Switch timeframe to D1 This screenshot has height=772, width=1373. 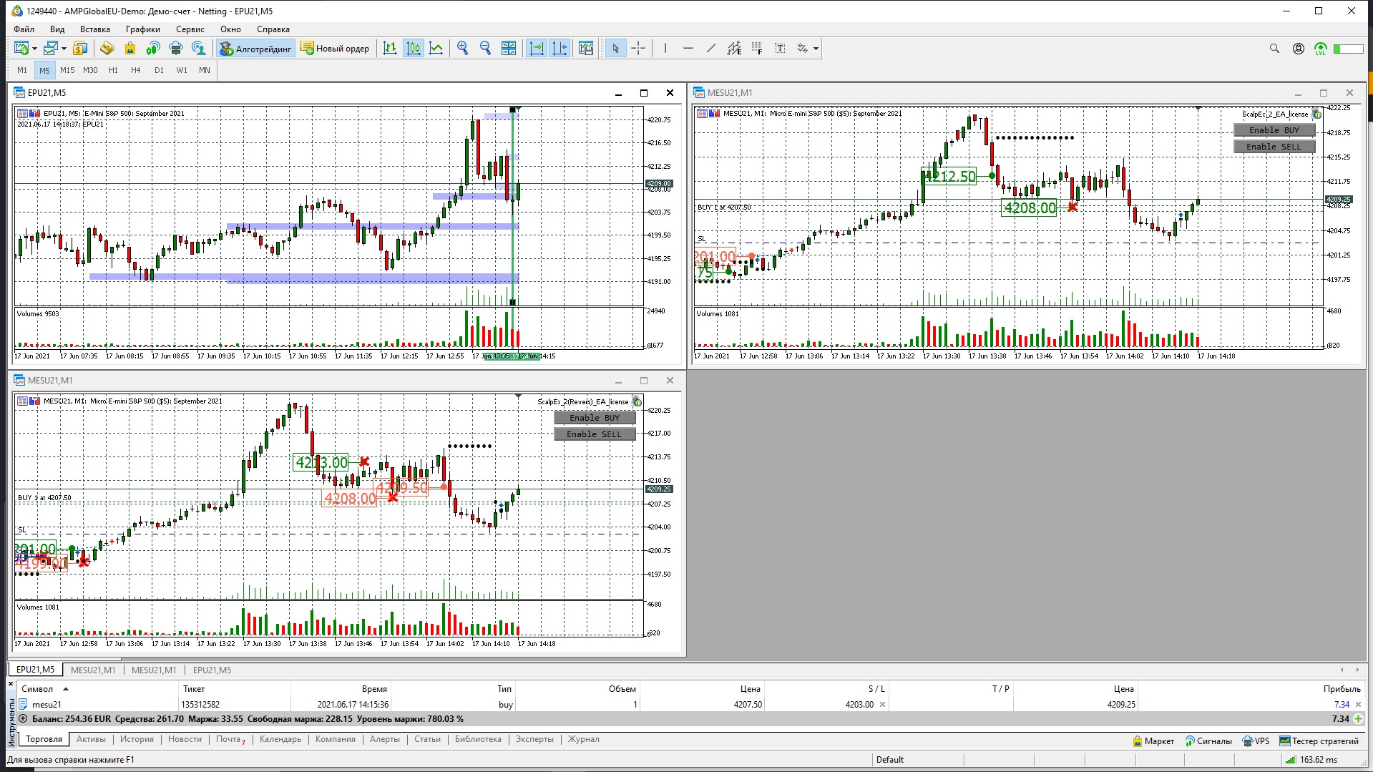(x=159, y=70)
